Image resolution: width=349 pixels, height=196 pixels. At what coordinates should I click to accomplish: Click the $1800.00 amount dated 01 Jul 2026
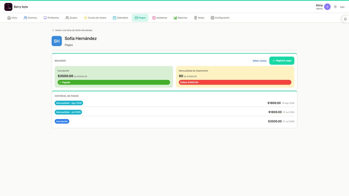tap(275, 112)
